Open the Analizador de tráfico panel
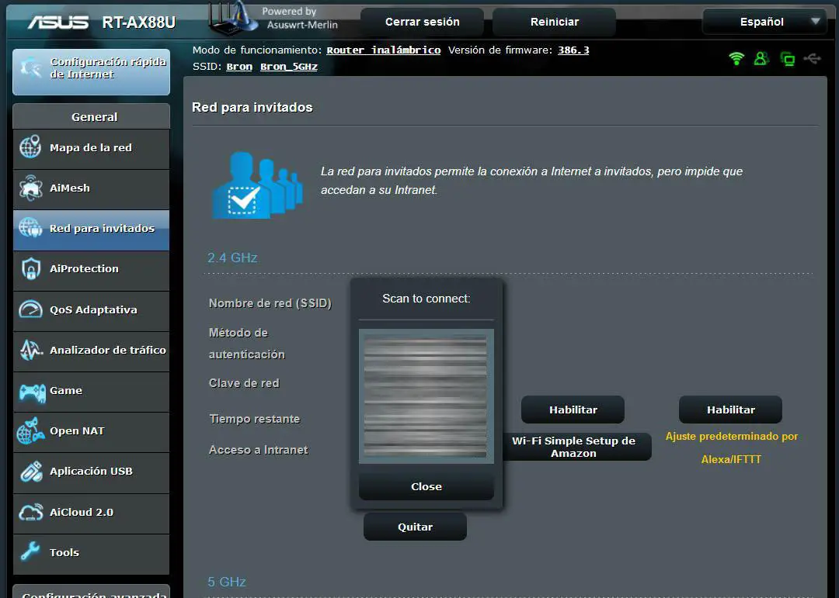Image resolution: width=839 pixels, height=598 pixels. (91, 351)
